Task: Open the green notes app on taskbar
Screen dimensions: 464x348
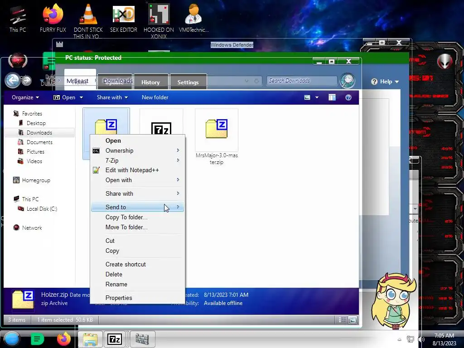Action: click(x=37, y=339)
